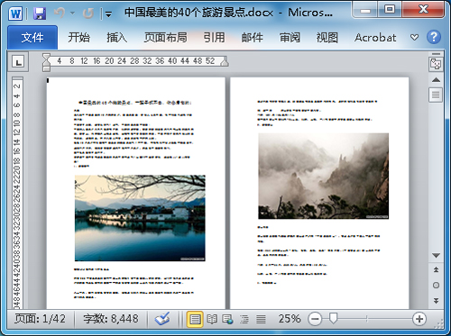
Task: Click the zoom slider handle
Action: point(333,318)
